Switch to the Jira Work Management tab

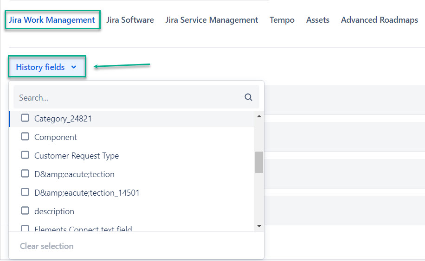tap(52, 20)
